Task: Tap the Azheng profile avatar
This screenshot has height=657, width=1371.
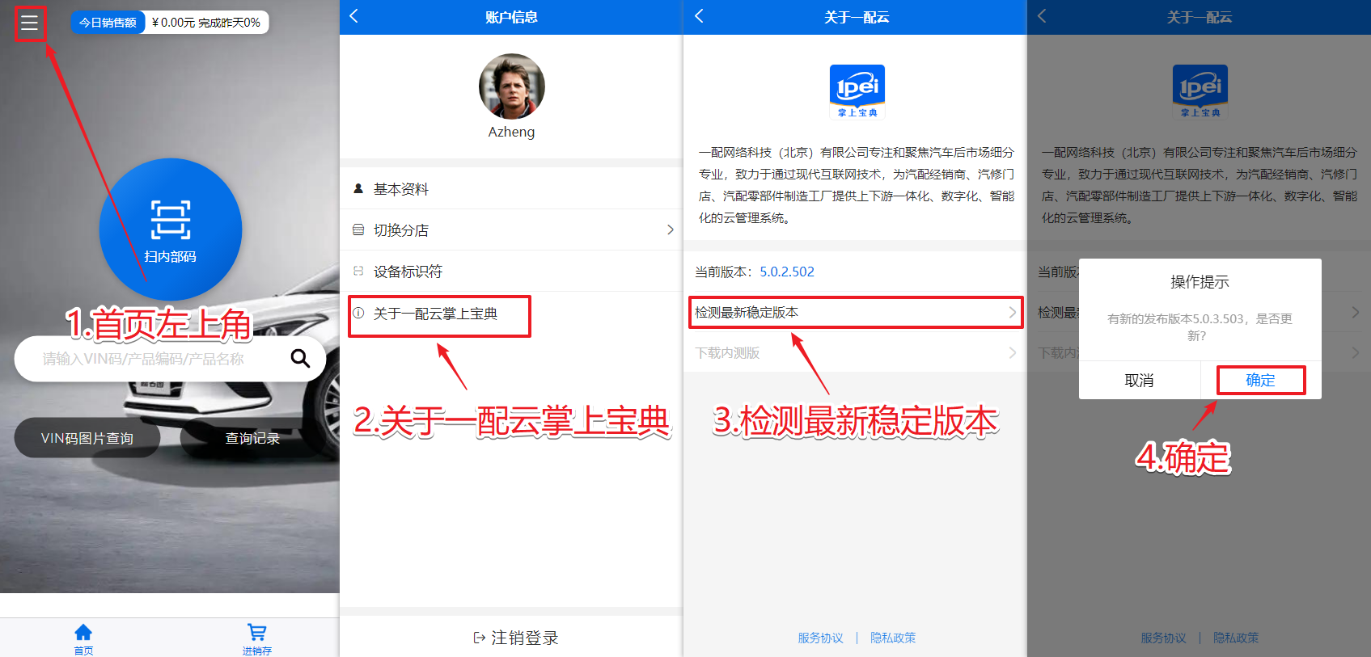Action: point(511,86)
